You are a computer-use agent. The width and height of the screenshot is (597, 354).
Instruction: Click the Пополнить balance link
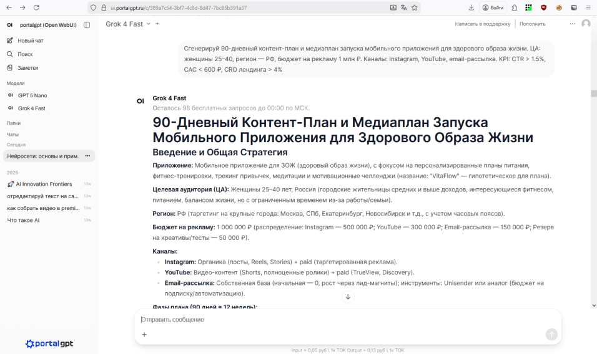point(532,24)
